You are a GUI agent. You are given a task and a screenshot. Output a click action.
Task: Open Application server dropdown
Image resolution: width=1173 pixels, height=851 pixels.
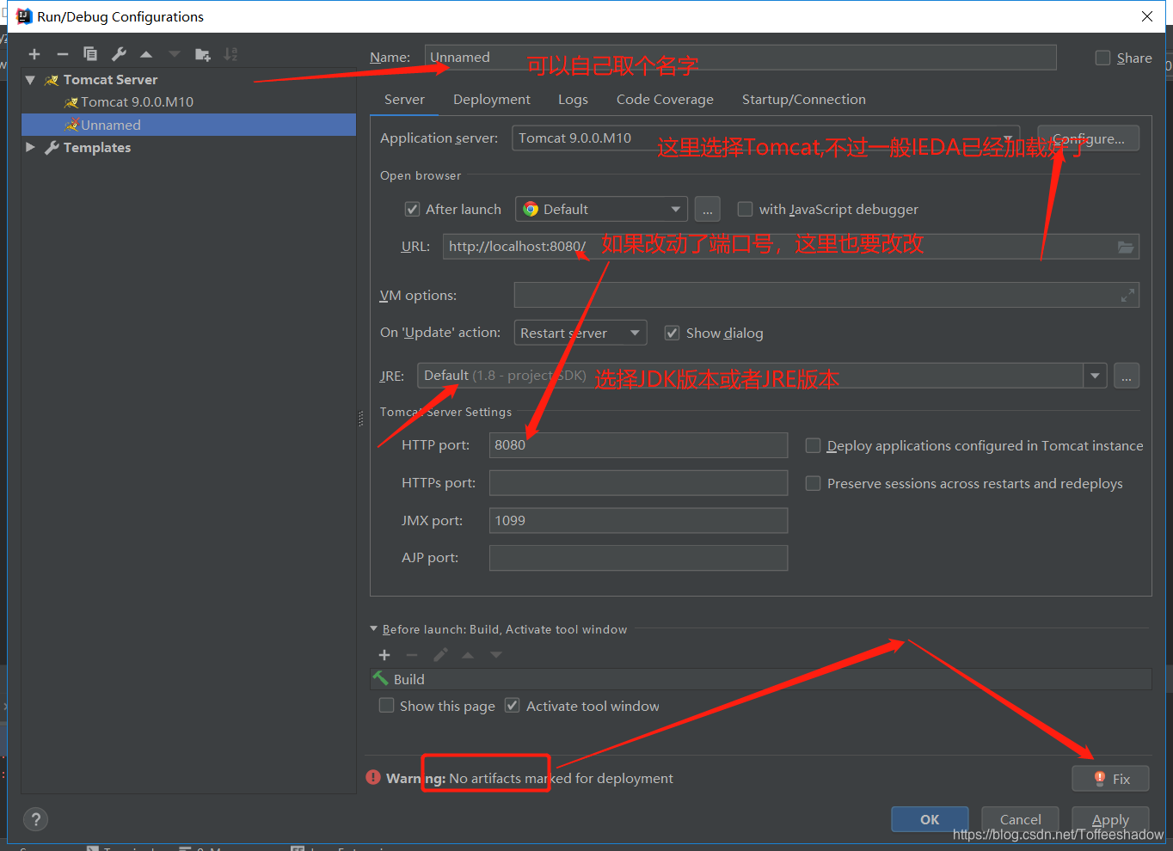coord(766,138)
